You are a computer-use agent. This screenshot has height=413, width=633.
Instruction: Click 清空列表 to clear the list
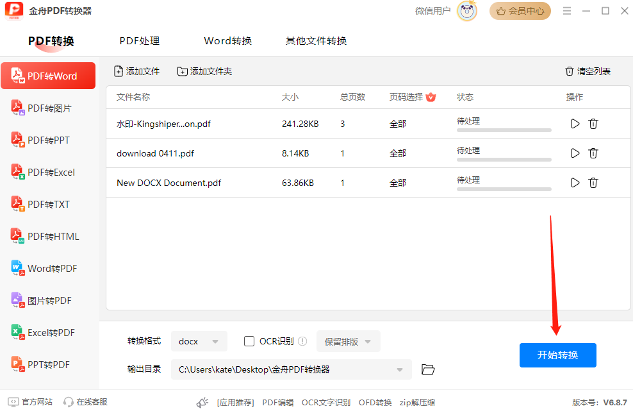tap(588, 71)
